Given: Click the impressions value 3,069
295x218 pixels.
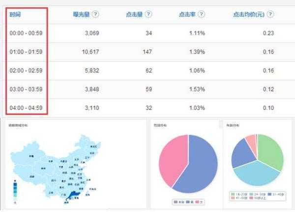Looking at the screenshot, I should point(92,33).
